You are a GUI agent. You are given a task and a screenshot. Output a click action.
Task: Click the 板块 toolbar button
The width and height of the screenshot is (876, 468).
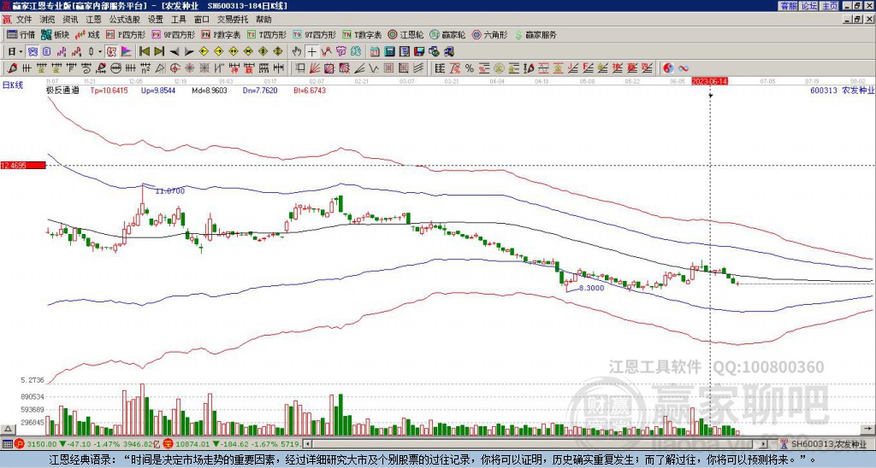[x=55, y=34]
